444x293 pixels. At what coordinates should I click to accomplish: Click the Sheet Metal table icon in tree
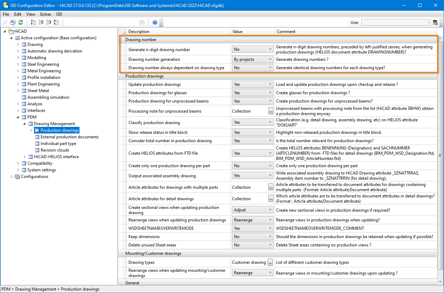click(24, 91)
